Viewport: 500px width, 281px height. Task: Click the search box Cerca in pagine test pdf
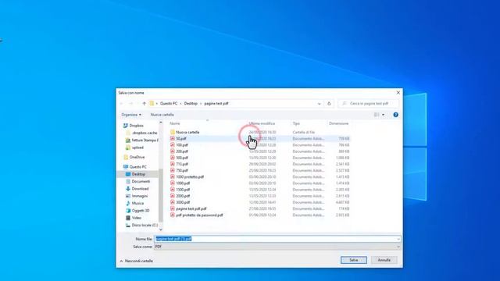(368, 104)
